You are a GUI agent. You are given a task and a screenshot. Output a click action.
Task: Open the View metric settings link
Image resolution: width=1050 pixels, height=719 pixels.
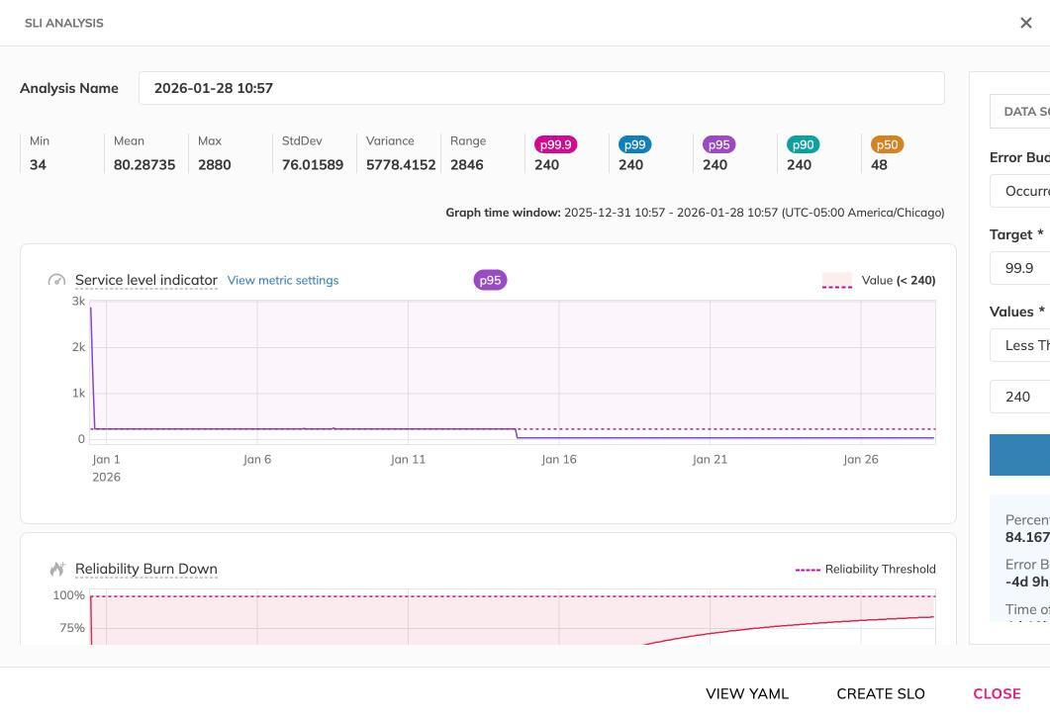coord(282,280)
